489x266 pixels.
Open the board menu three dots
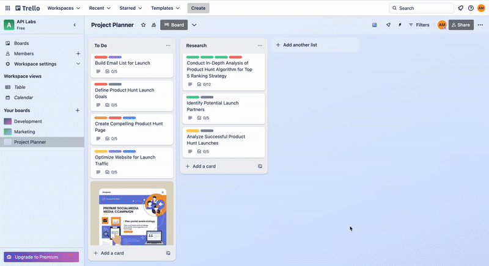pos(480,25)
